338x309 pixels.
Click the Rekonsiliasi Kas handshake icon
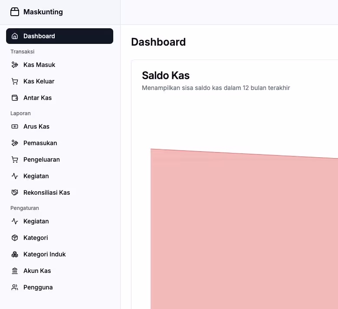(15, 193)
